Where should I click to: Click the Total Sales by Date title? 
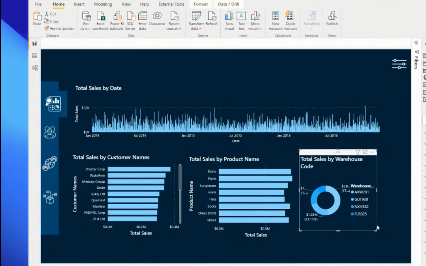pyautogui.click(x=98, y=88)
